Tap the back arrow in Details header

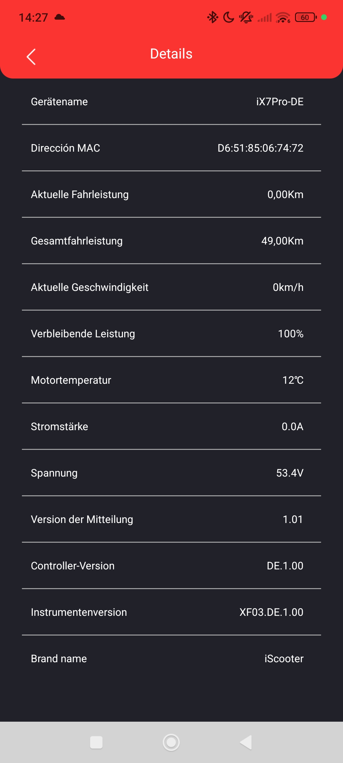coord(31,57)
